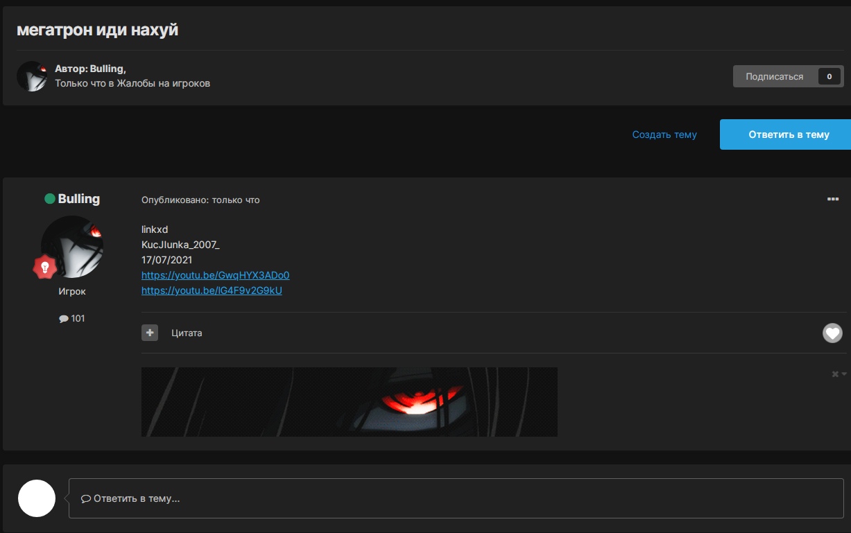
Task: Toggle multiquote with the plus button
Action: tap(150, 333)
